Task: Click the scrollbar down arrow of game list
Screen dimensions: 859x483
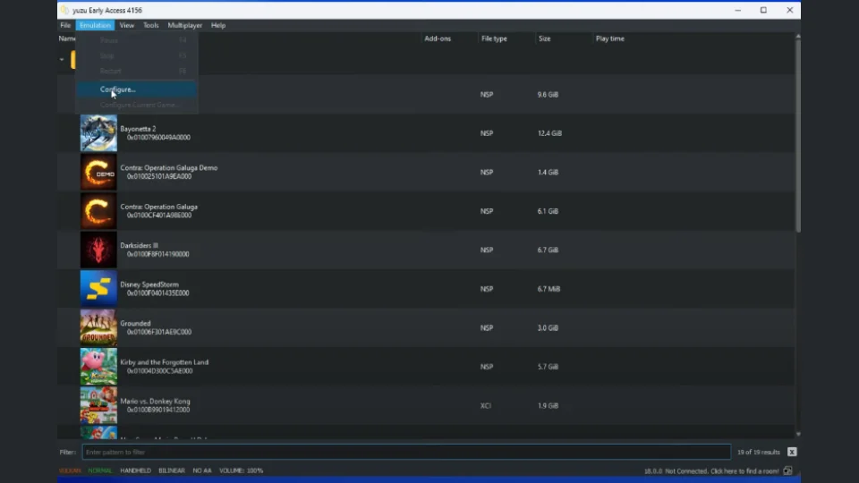Action: click(798, 434)
